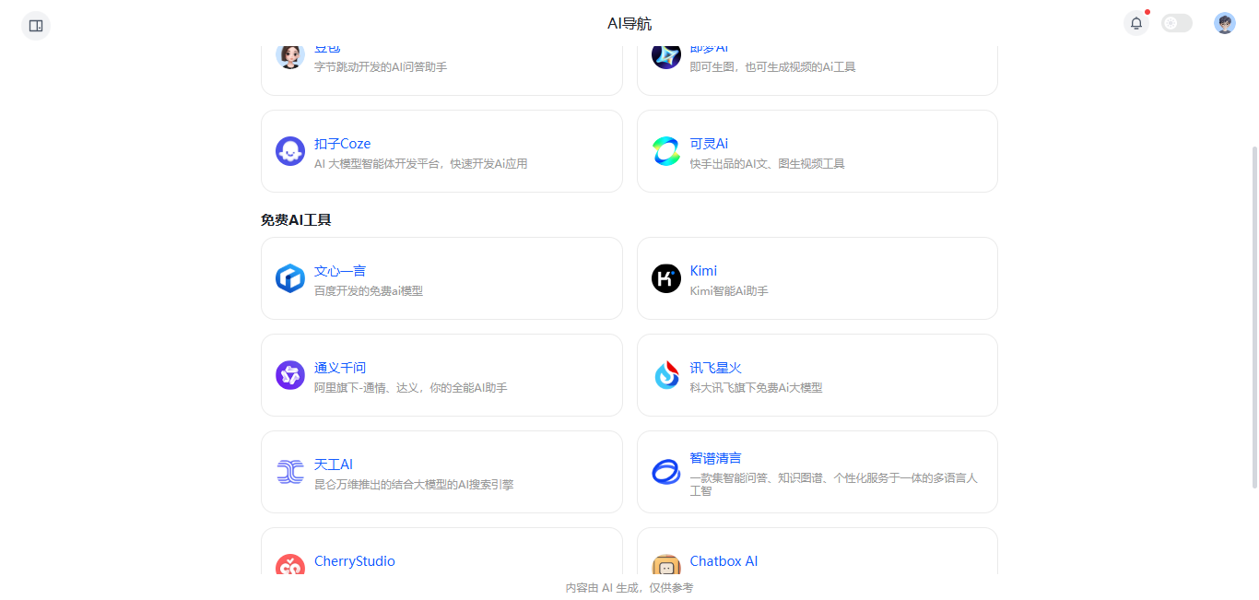Open the notifications bell
Screen dimensions: 1259x600
[1136, 23]
